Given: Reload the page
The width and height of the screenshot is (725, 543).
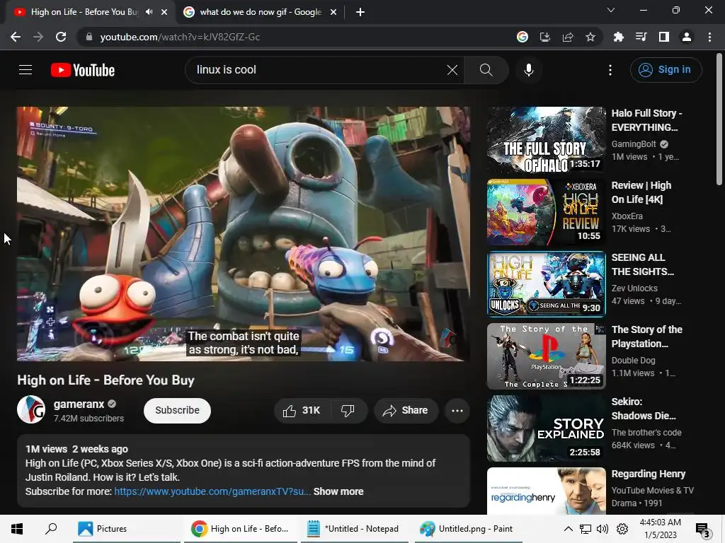Looking at the screenshot, I should [x=61, y=37].
